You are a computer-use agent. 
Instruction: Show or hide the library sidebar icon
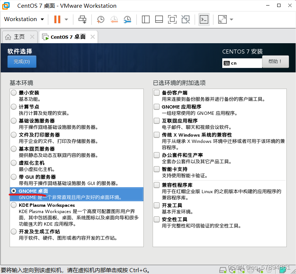[146, 19]
